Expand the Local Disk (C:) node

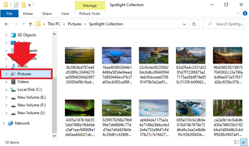coord(6,90)
